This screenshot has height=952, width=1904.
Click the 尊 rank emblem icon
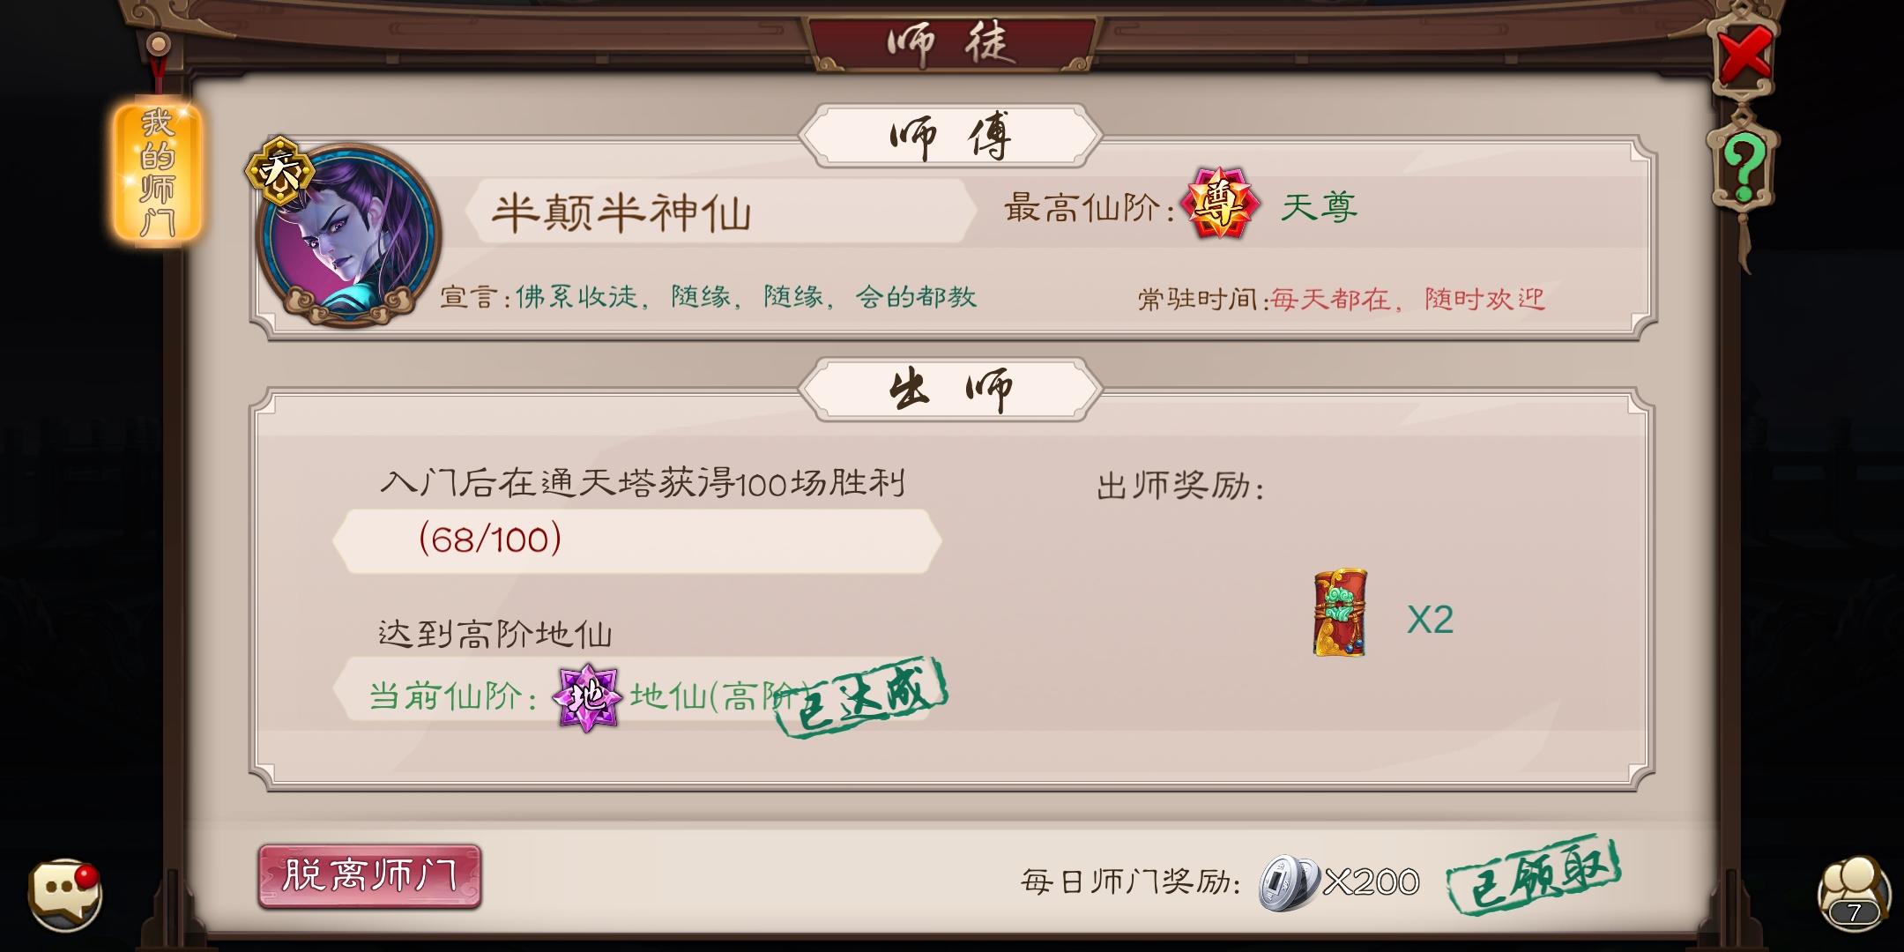tap(1220, 205)
